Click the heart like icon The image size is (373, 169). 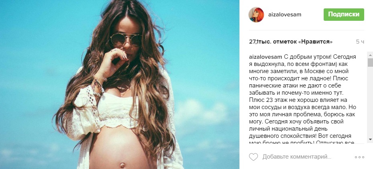pyautogui.click(x=253, y=157)
